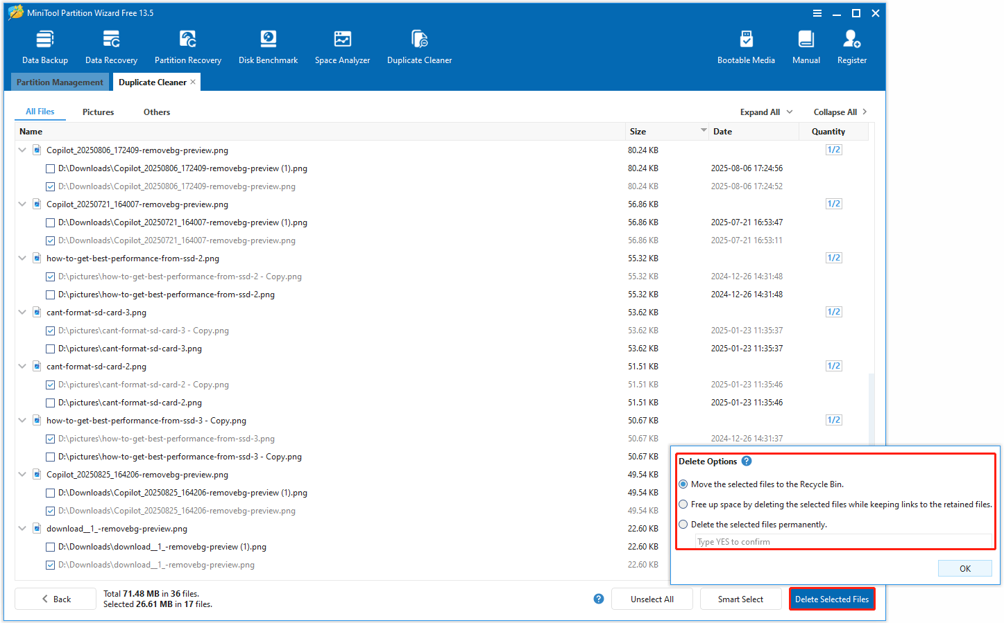Image resolution: width=1004 pixels, height=623 pixels.
Task: Open the Register option
Action: coord(852,45)
